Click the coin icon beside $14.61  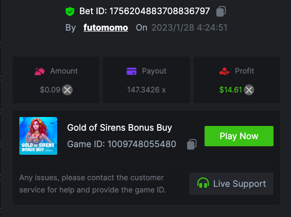click(x=249, y=90)
